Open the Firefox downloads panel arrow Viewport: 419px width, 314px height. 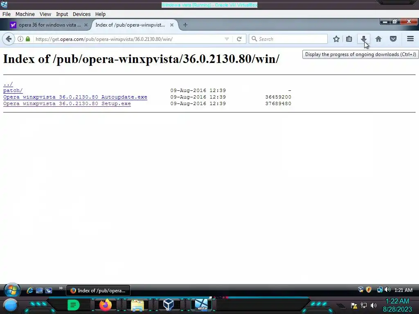(364, 39)
